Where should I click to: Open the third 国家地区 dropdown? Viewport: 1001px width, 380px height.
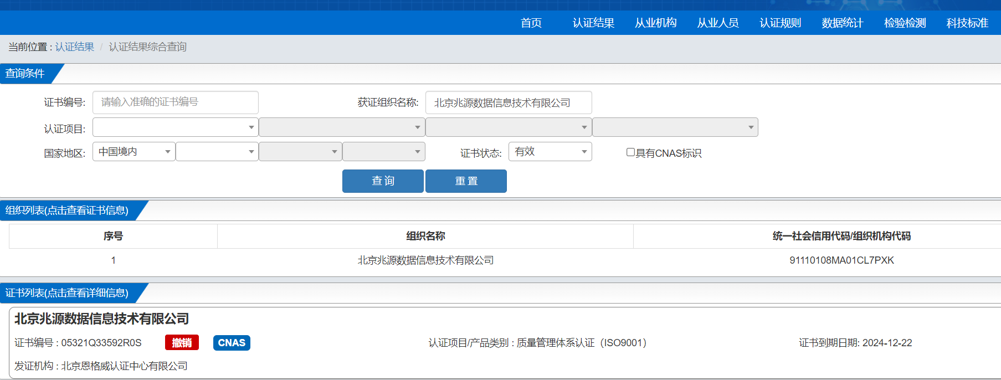click(x=300, y=152)
